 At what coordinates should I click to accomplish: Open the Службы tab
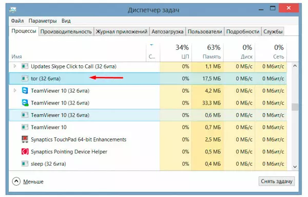(x=273, y=31)
